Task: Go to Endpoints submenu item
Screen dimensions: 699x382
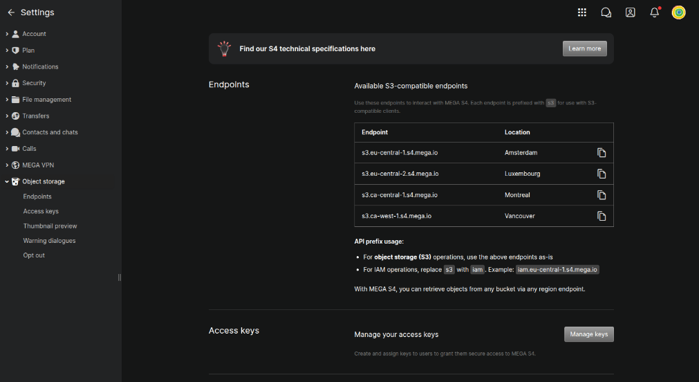Action: [x=37, y=197]
